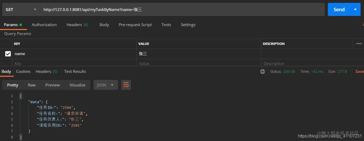The height and width of the screenshot is (141, 364).
Task: Open the GET method dropdown
Action: click(21, 9)
